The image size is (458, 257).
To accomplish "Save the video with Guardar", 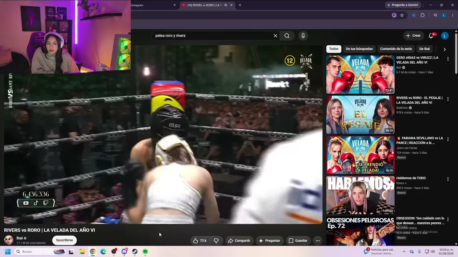I will tap(298, 241).
